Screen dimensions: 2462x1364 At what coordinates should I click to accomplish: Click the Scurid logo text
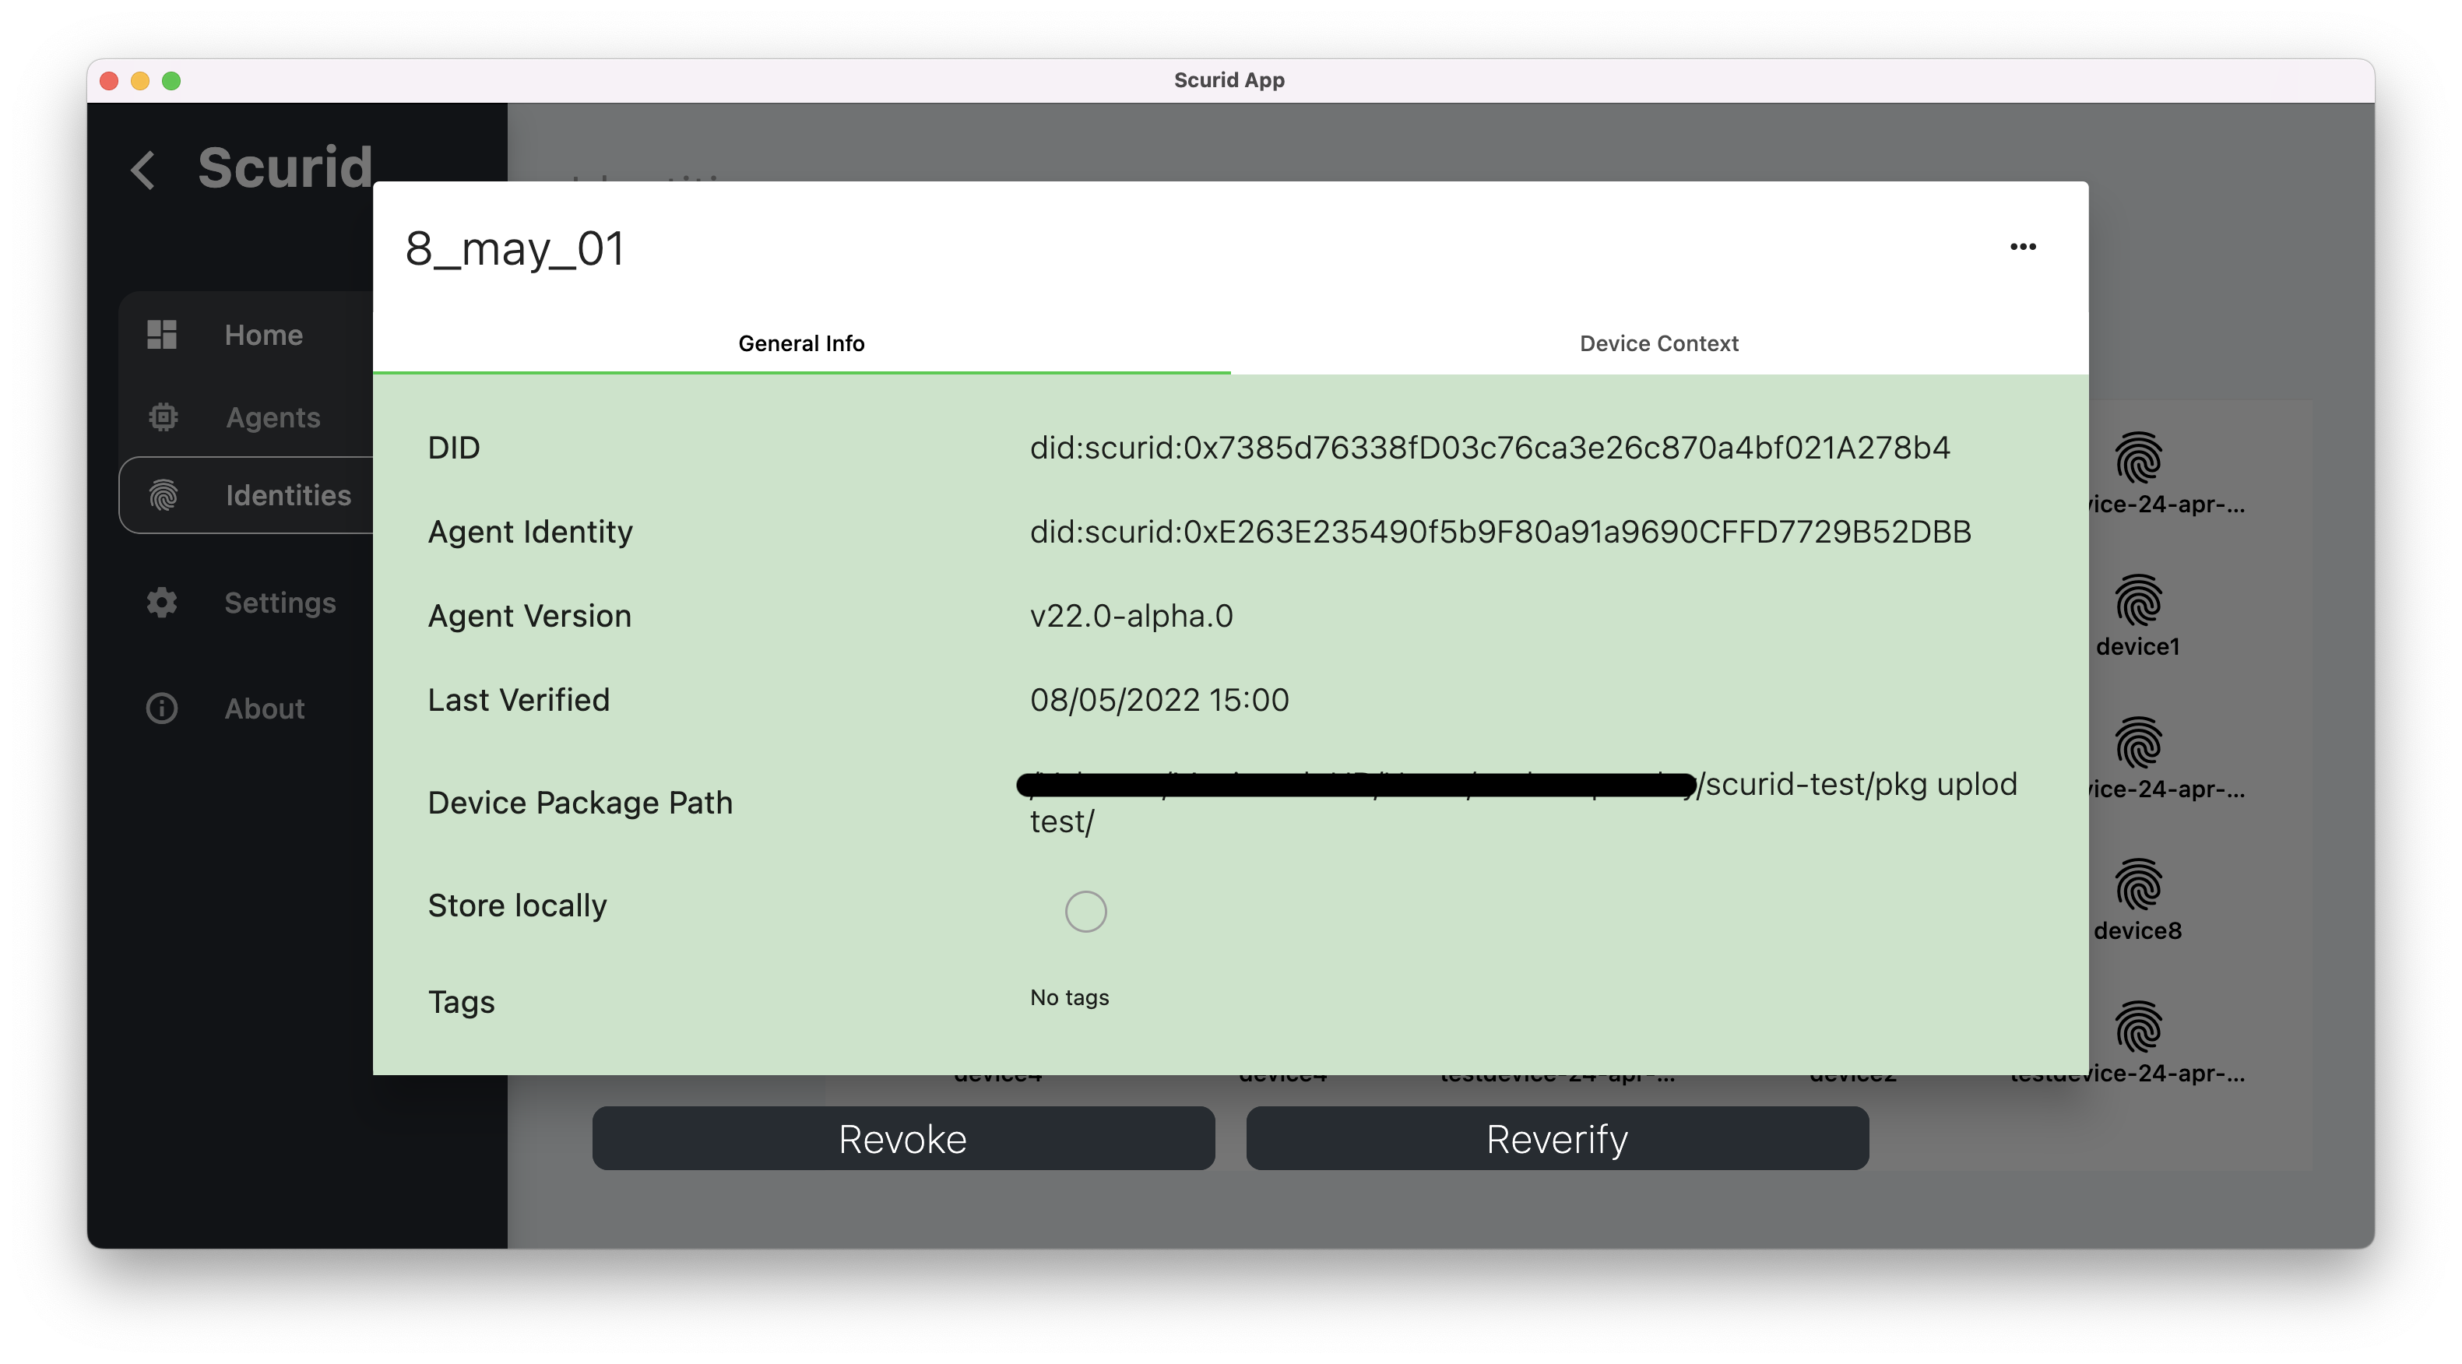click(285, 168)
